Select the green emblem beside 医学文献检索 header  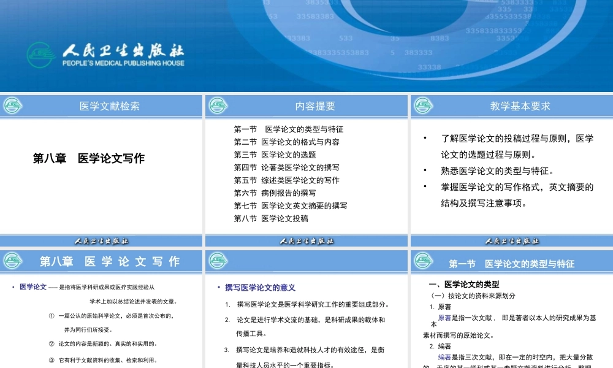point(13,105)
